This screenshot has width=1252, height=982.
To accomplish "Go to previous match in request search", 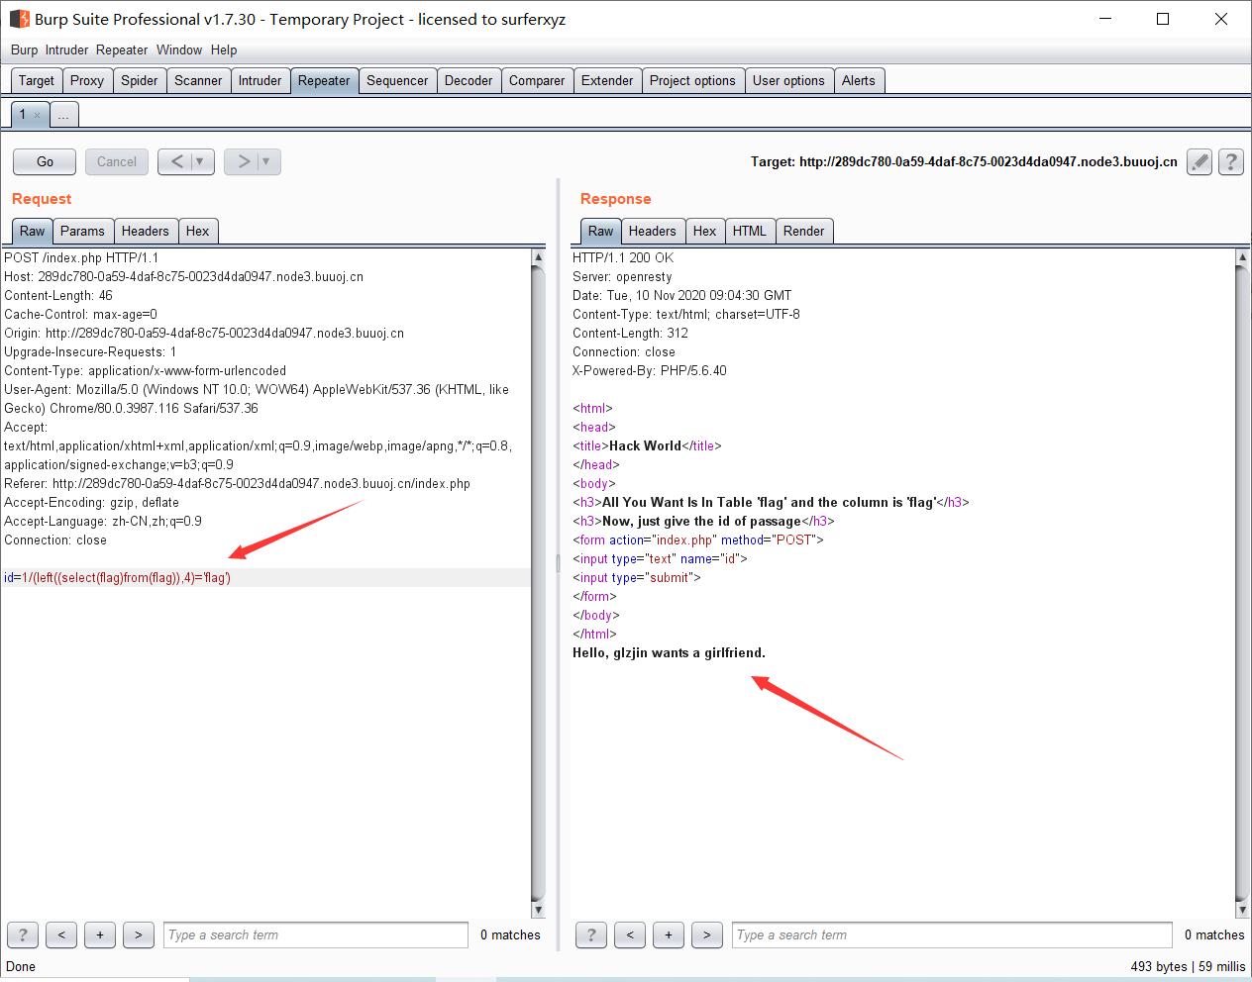I will [x=61, y=934].
